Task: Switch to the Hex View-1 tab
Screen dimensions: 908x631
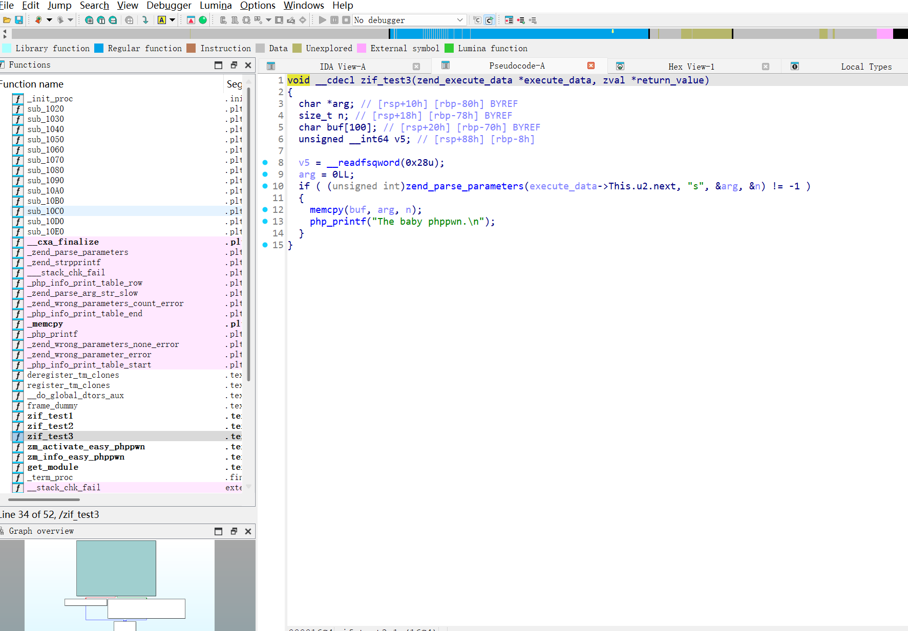Action: click(691, 67)
